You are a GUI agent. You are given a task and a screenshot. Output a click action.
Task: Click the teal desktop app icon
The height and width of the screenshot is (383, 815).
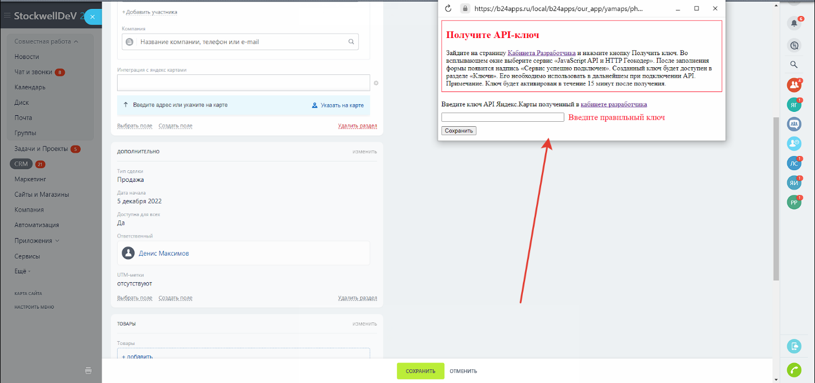[794, 346]
